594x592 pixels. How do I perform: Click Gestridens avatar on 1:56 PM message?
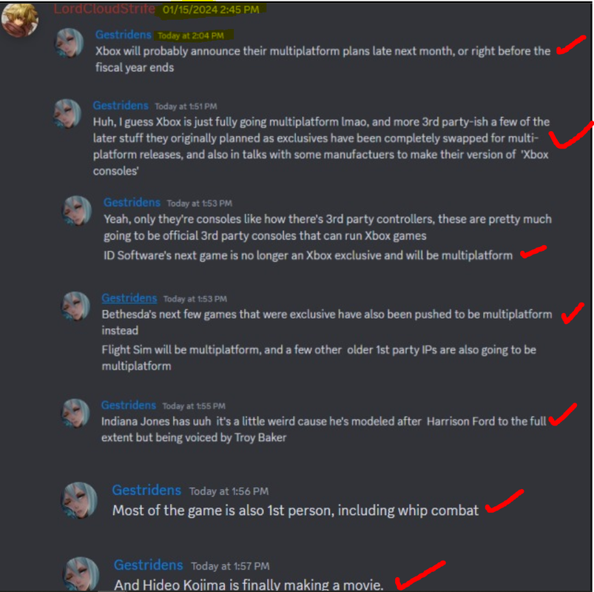(79, 500)
